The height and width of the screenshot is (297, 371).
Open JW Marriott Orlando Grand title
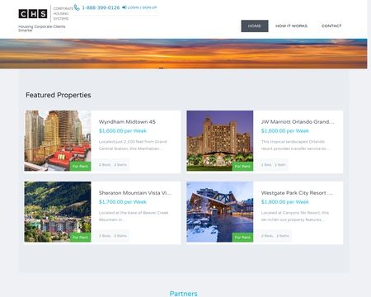[298, 121]
